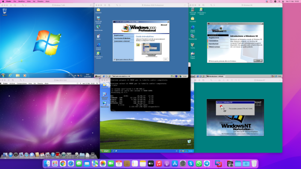Click Connessione a Internet link in Windows 2000 guide
Viewport: 301px width, 169px height.
pyautogui.click(x=121, y=41)
